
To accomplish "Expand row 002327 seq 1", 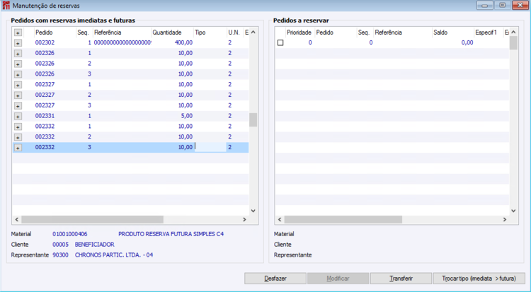I will 18,85.
